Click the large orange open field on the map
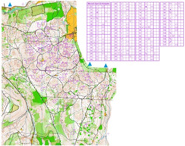This screenshot has width=185, height=146. pos(71,22)
